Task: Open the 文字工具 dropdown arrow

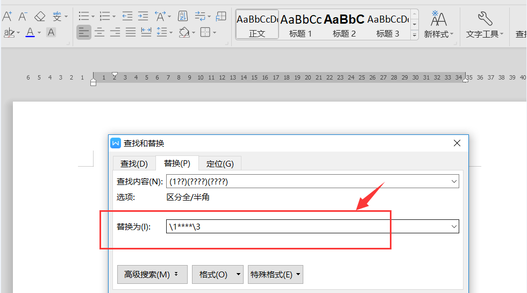Action: click(x=501, y=34)
